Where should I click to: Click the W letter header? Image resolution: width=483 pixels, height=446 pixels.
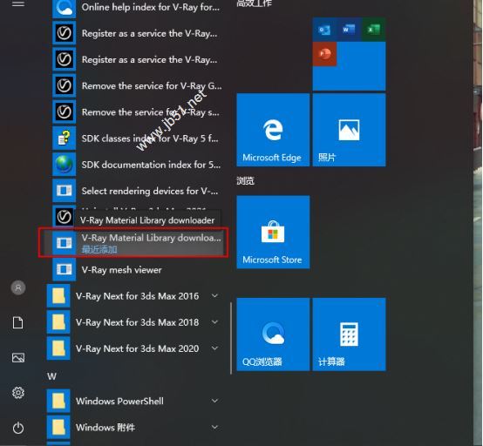point(51,376)
